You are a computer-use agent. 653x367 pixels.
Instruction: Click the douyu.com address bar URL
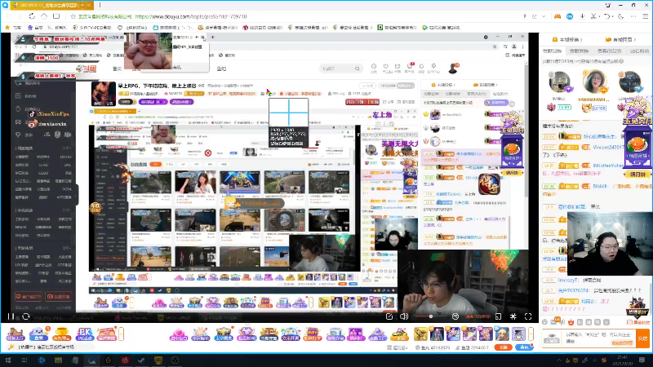click(x=191, y=16)
